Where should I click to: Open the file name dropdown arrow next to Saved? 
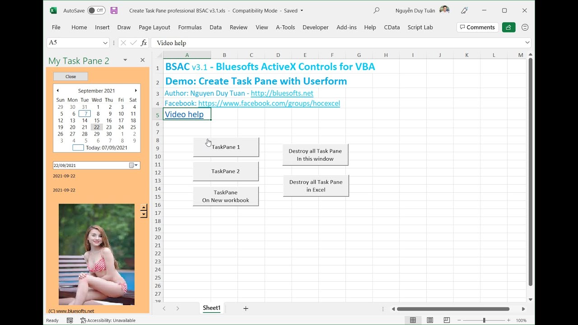302,10
